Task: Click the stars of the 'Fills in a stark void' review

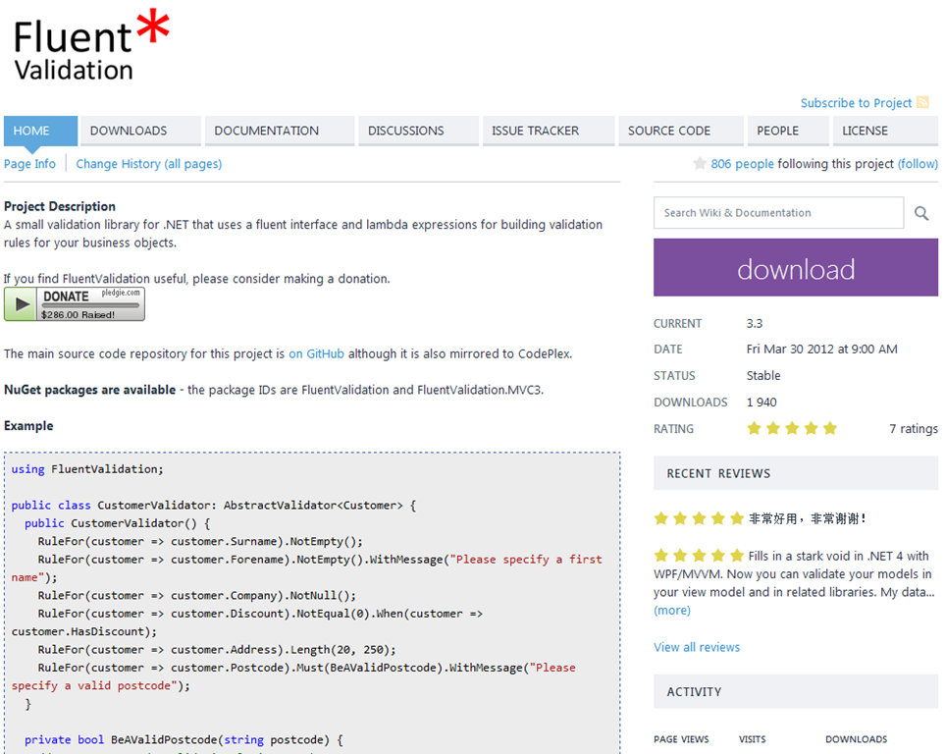Action: click(699, 556)
